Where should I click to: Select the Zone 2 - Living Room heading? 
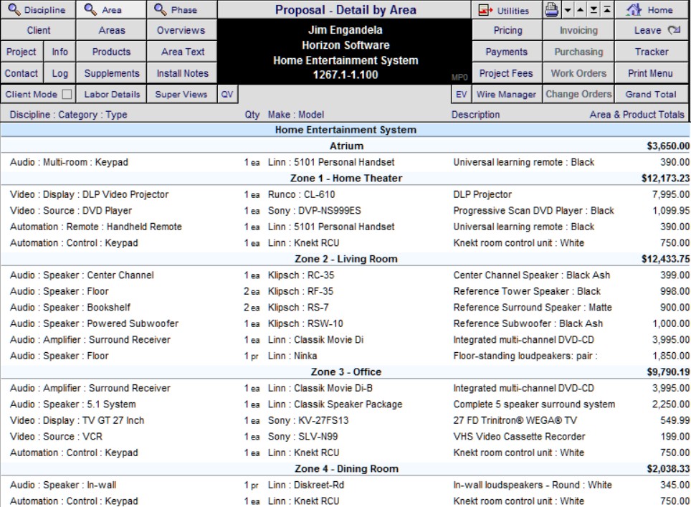[x=346, y=259]
